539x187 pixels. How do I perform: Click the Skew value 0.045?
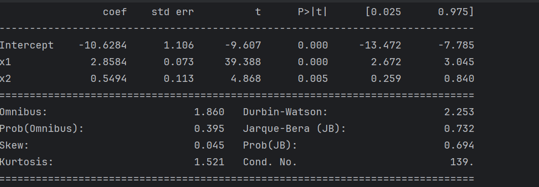click(x=209, y=146)
